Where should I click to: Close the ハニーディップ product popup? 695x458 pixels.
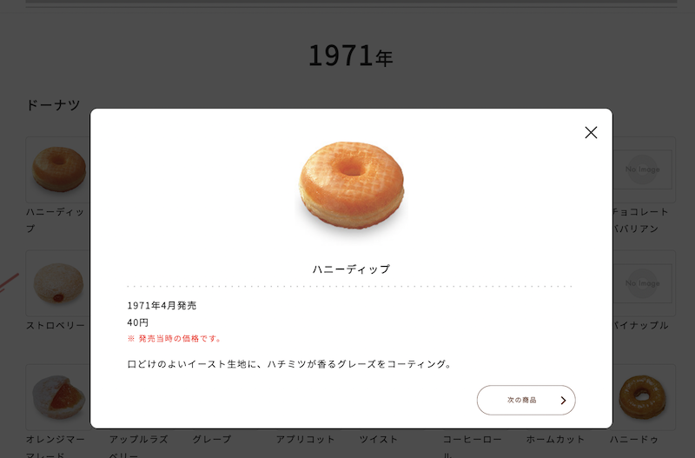pos(591,132)
